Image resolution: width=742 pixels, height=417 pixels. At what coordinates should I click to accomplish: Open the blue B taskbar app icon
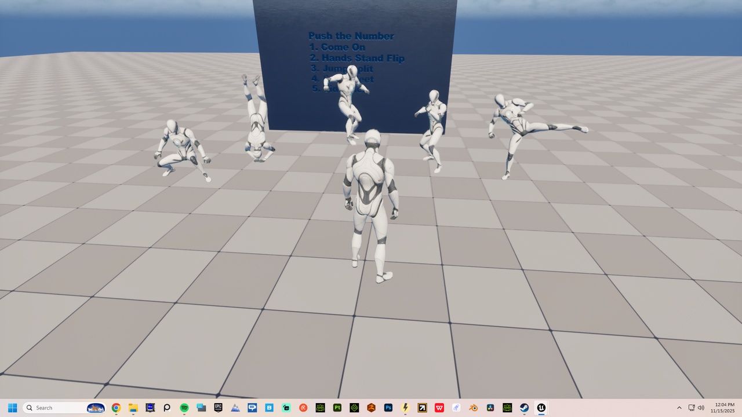click(x=270, y=408)
